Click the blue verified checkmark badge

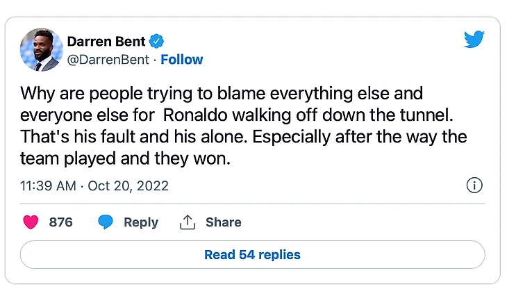tap(158, 41)
